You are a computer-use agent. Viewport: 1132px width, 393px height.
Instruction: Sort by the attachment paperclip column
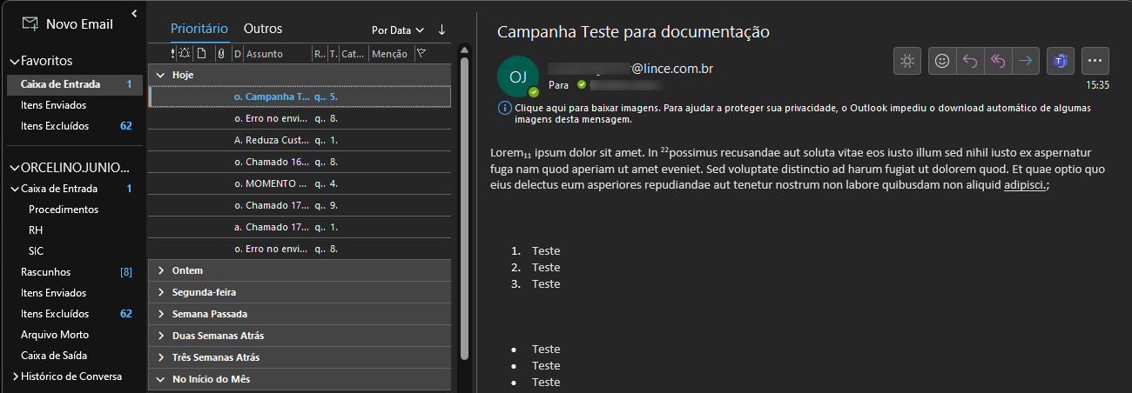point(221,54)
